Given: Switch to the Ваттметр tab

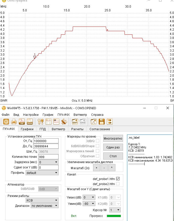Looking at the screenshot, I should click(x=58, y=129).
